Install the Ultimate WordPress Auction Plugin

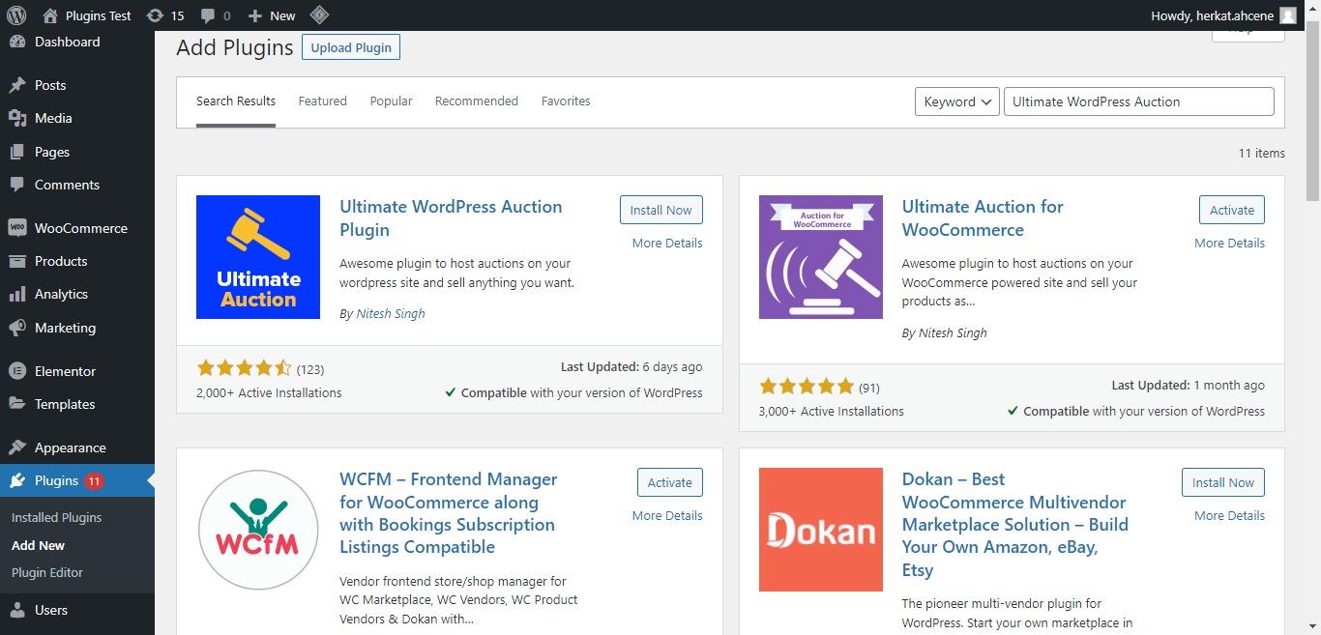660,210
